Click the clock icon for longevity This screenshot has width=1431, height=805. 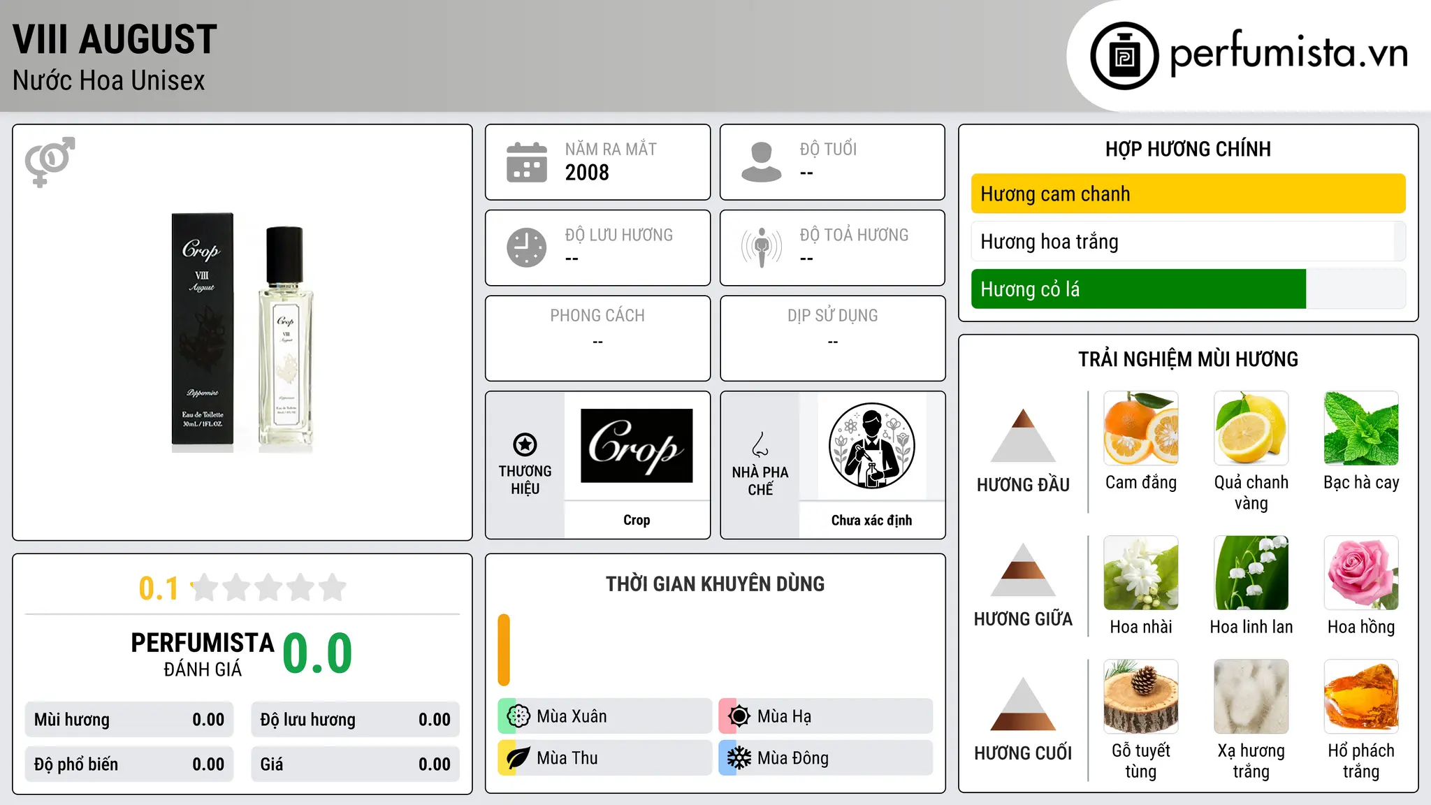click(x=526, y=247)
